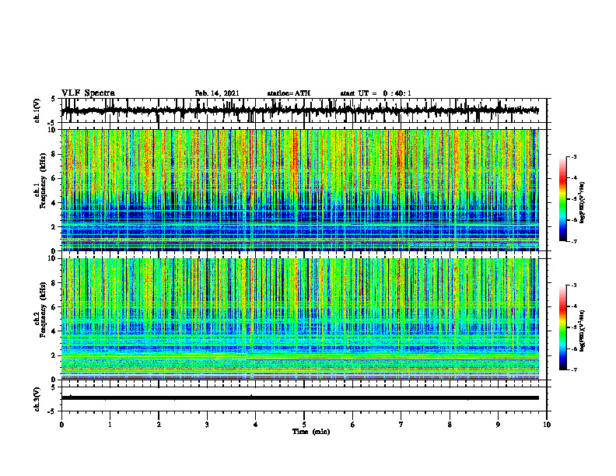The width and height of the screenshot is (616, 476).
Task: Click the 6 kHz tick label on ch.1
Action: pos(54,179)
